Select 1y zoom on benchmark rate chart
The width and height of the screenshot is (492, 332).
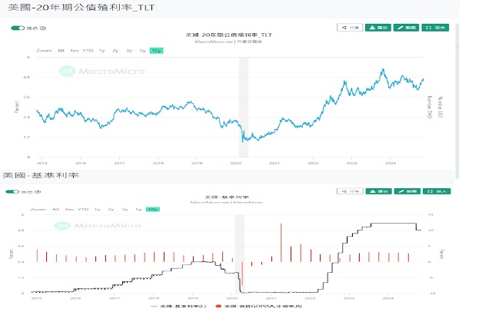97,209
